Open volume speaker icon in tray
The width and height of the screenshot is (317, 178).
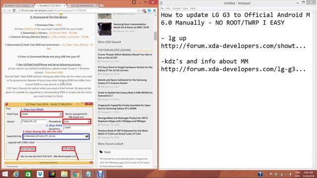291,174
